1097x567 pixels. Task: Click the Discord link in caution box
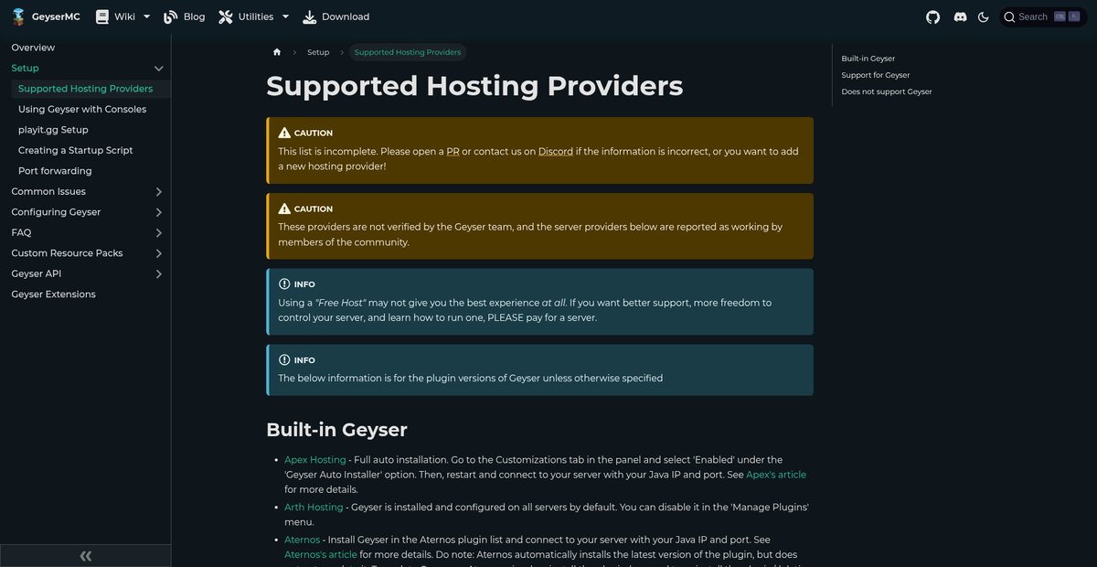556,152
